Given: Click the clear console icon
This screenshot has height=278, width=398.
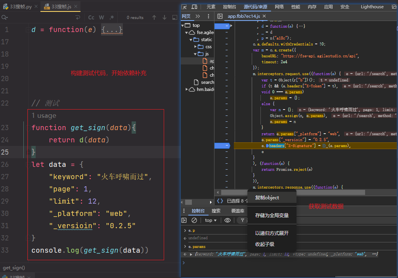Looking at the screenshot, I should pos(194,220).
